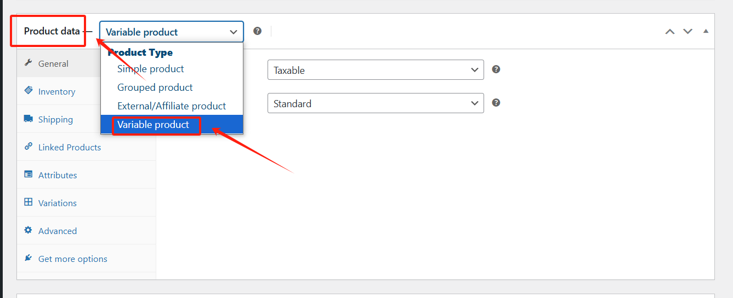
Task: Click the Shipping truck icon
Action: pyautogui.click(x=28, y=119)
